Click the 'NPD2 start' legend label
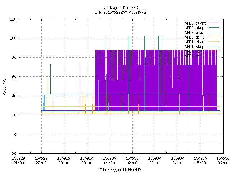 (x=195, y=23)
